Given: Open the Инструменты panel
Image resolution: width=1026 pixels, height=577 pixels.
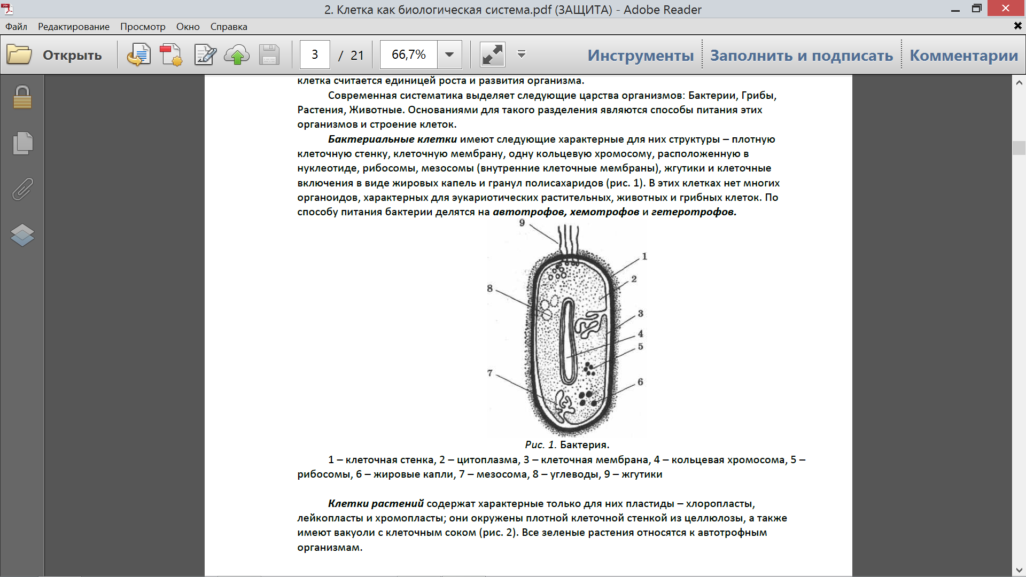Looking at the screenshot, I should coord(641,55).
